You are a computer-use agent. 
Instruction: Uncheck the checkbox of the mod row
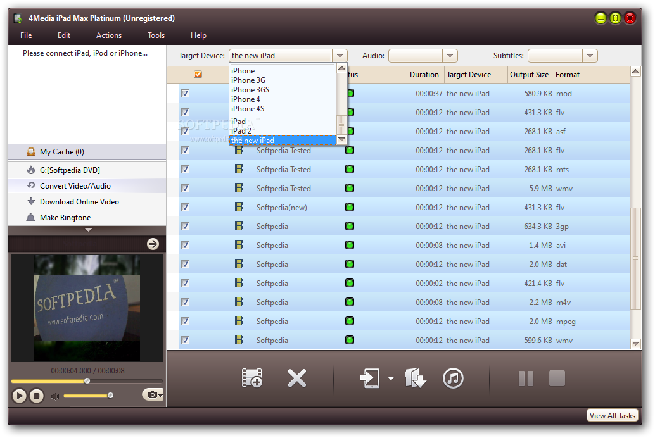point(186,94)
